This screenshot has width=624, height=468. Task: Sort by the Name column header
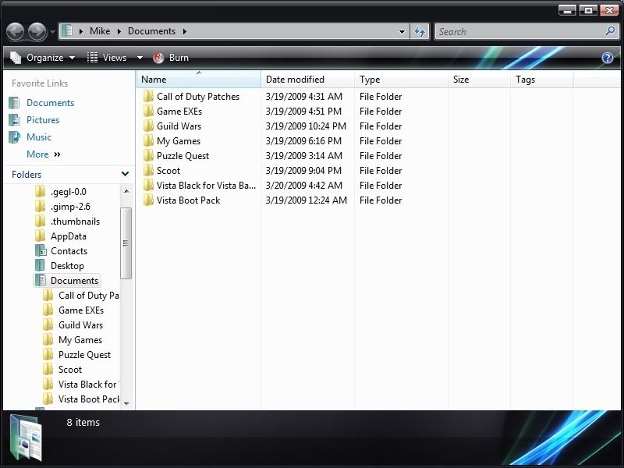[199, 80]
